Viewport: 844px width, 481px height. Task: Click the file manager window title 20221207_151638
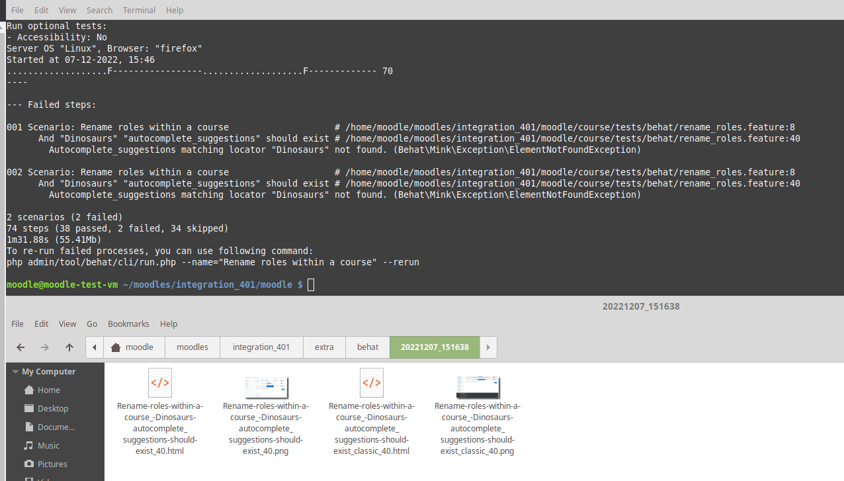tap(641, 306)
